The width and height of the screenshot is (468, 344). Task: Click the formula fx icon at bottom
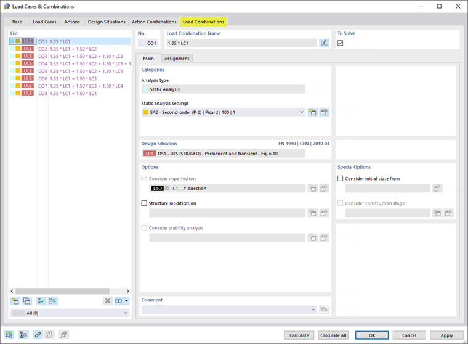63,335
